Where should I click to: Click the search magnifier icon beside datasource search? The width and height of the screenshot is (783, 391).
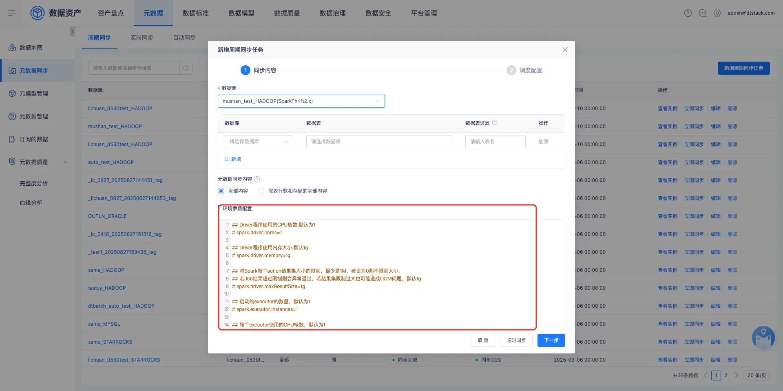tap(186, 68)
